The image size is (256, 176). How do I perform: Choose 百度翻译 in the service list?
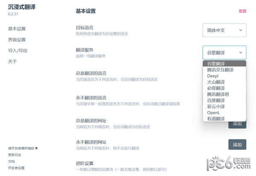[x=224, y=100]
